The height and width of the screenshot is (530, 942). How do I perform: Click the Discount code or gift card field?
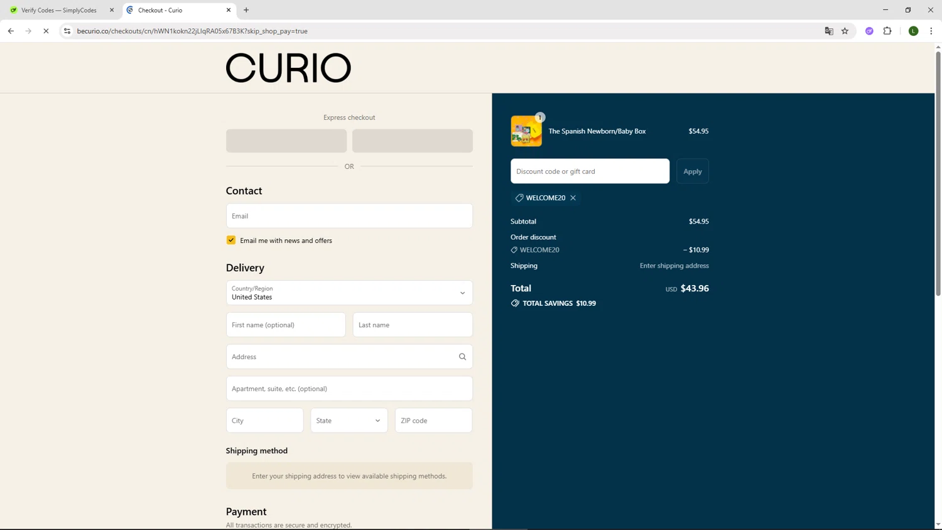click(590, 171)
